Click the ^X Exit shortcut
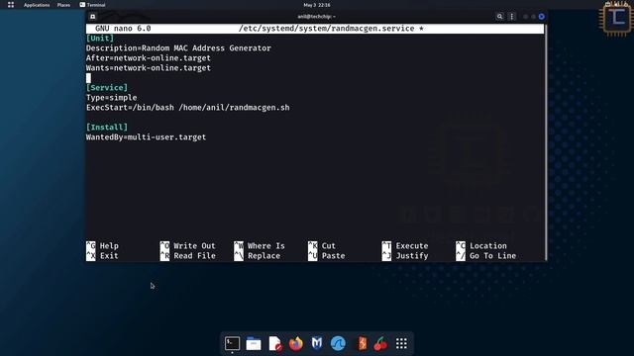Image resolution: width=634 pixels, height=356 pixels. click(x=102, y=256)
